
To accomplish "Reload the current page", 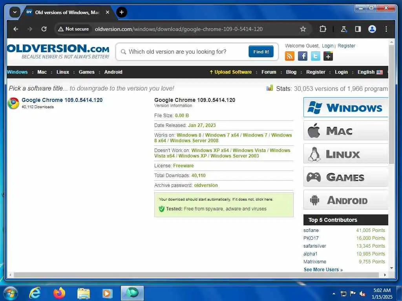I will [x=44, y=29].
